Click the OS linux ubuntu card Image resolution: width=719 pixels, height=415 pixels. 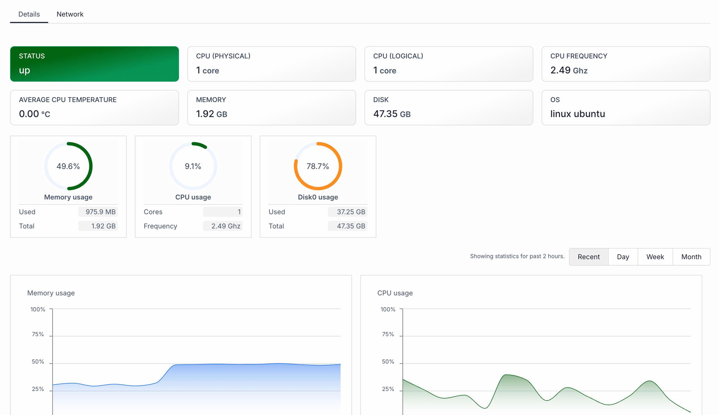point(626,107)
